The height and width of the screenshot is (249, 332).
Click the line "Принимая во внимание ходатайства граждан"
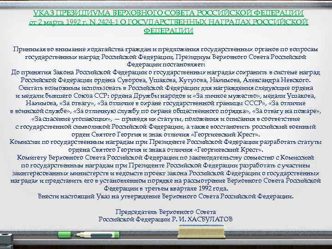[166, 49]
